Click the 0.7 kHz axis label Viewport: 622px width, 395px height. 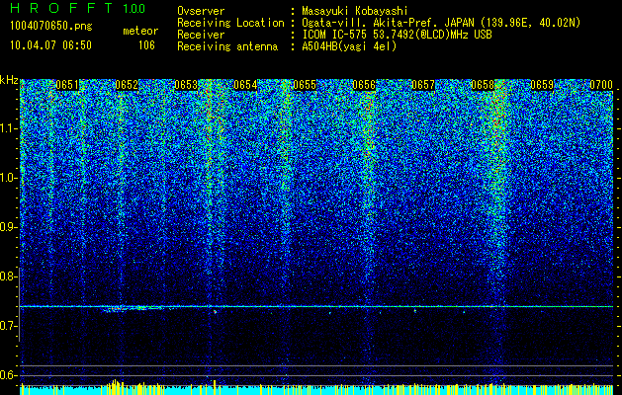tap(8, 326)
